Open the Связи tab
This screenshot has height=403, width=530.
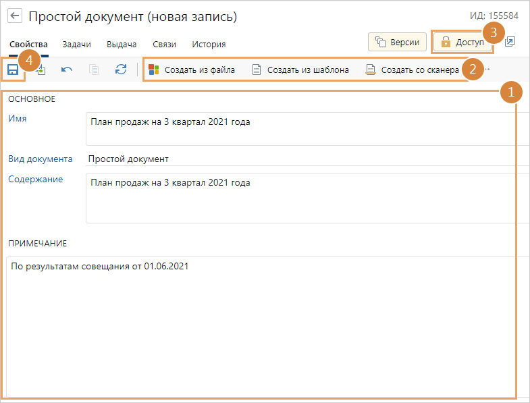click(x=164, y=45)
